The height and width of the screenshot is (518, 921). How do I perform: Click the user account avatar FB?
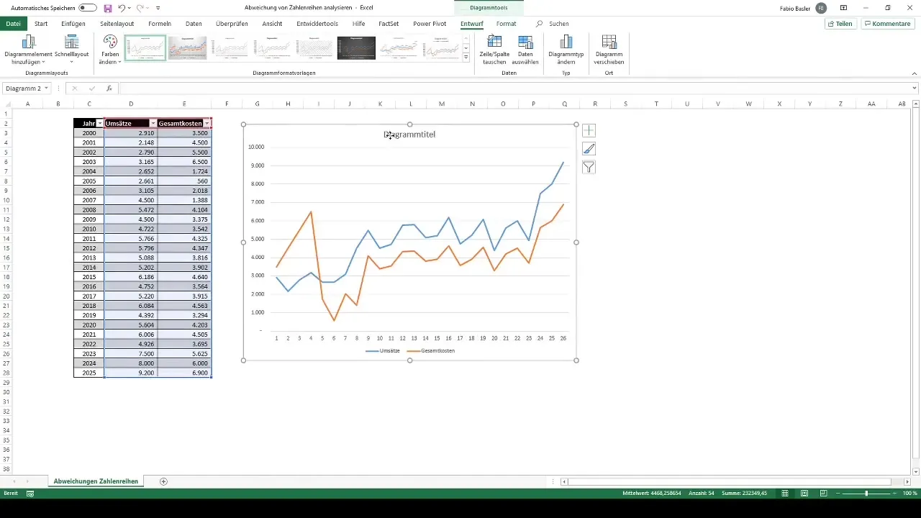pos(821,7)
